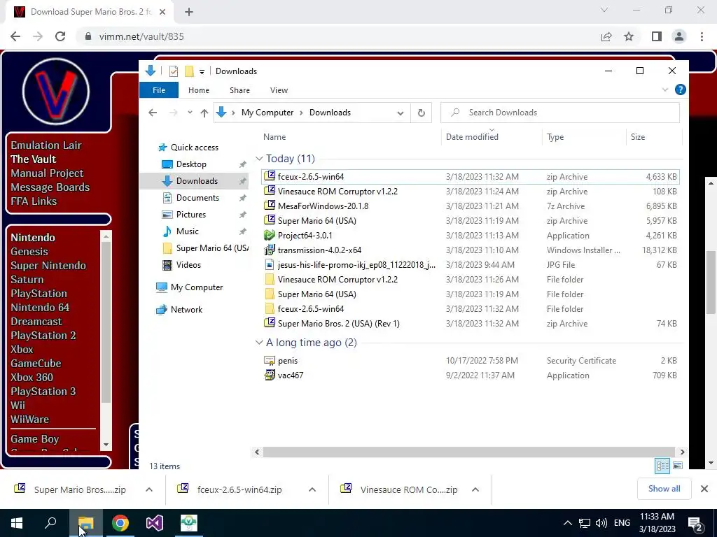This screenshot has width=717, height=537.
Task: Open Nintendo 64 link in the Vault list
Action: coord(40,308)
